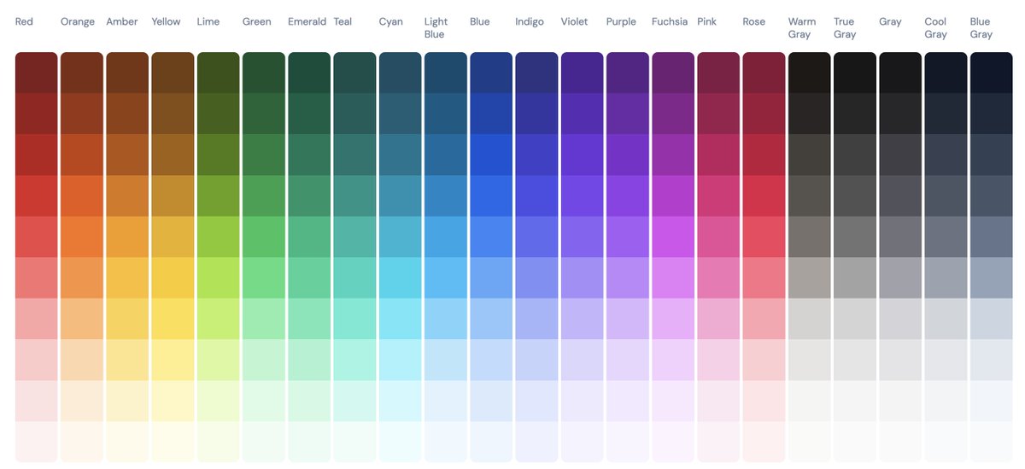
Task: Choose the lightest Teal shade
Action: 354,442
